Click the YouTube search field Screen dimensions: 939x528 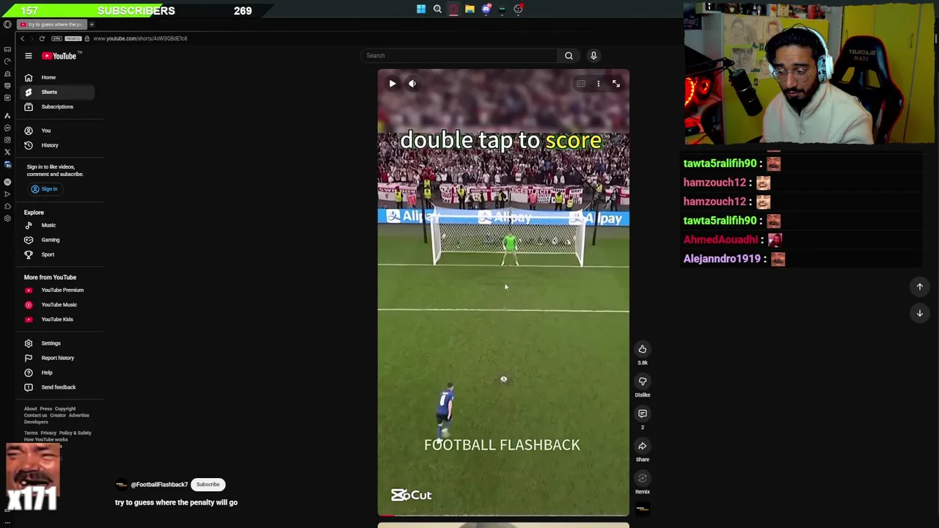(460, 56)
